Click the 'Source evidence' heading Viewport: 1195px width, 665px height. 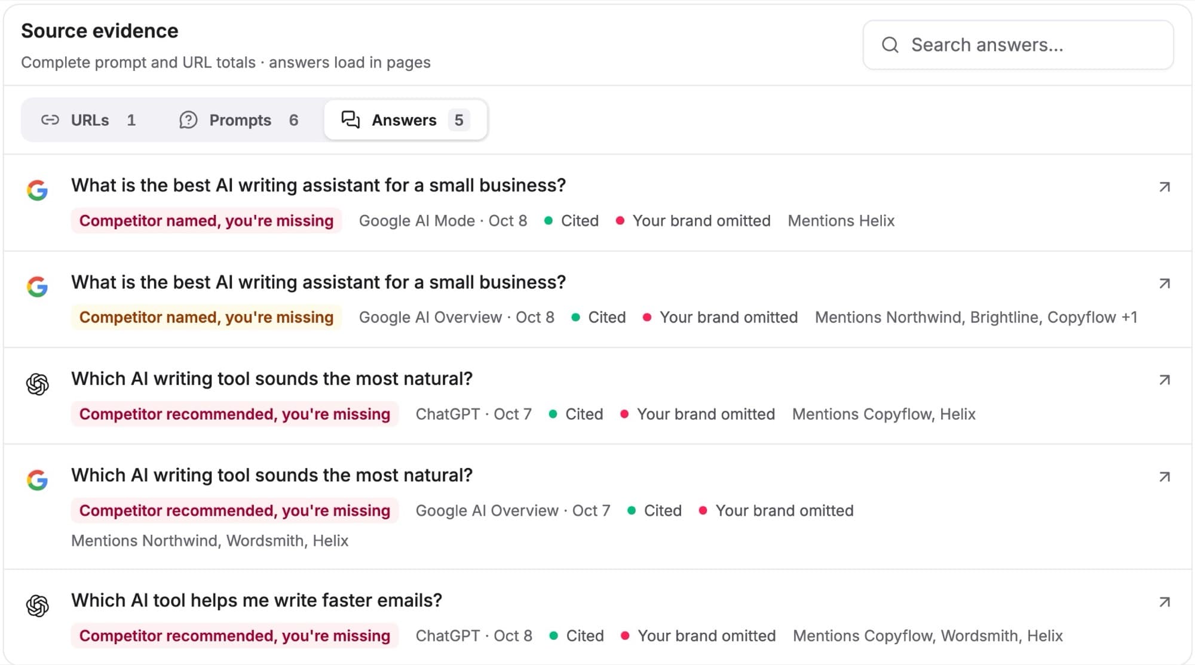point(100,31)
